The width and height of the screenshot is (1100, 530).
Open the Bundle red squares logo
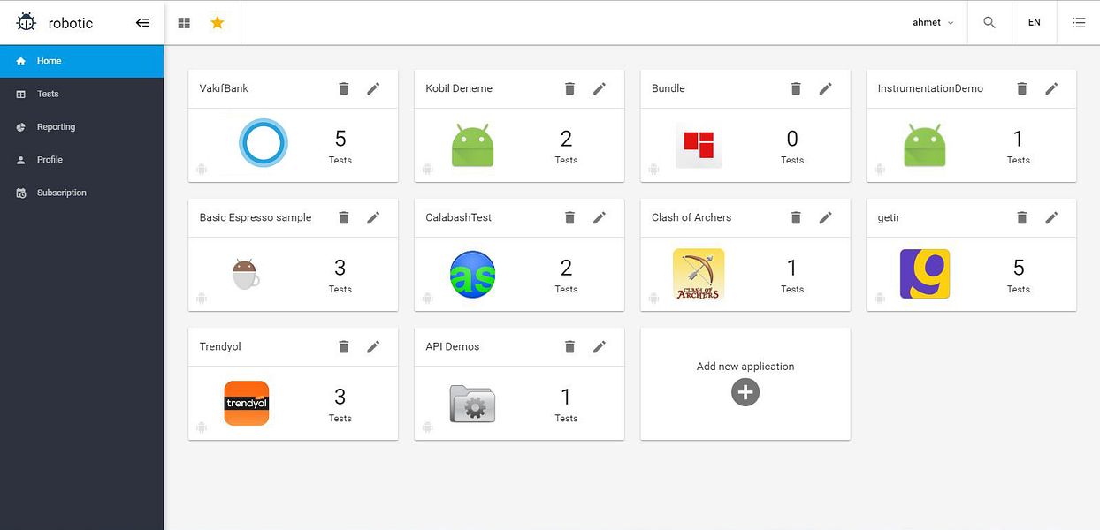(x=699, y=146)
